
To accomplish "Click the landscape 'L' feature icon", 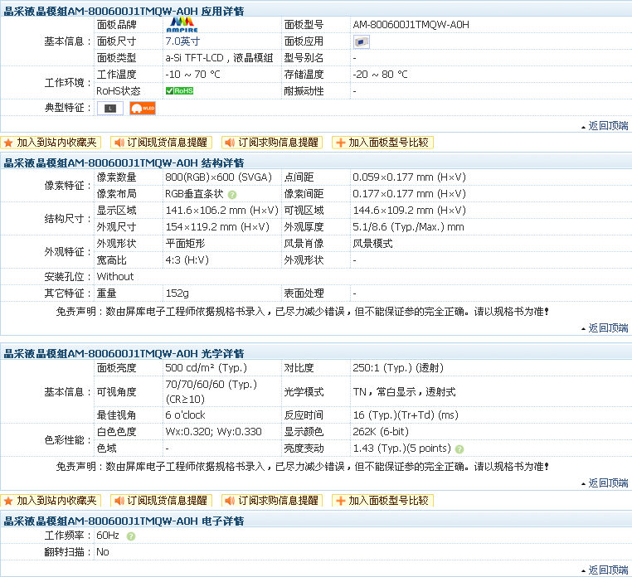I will point(110,108).
